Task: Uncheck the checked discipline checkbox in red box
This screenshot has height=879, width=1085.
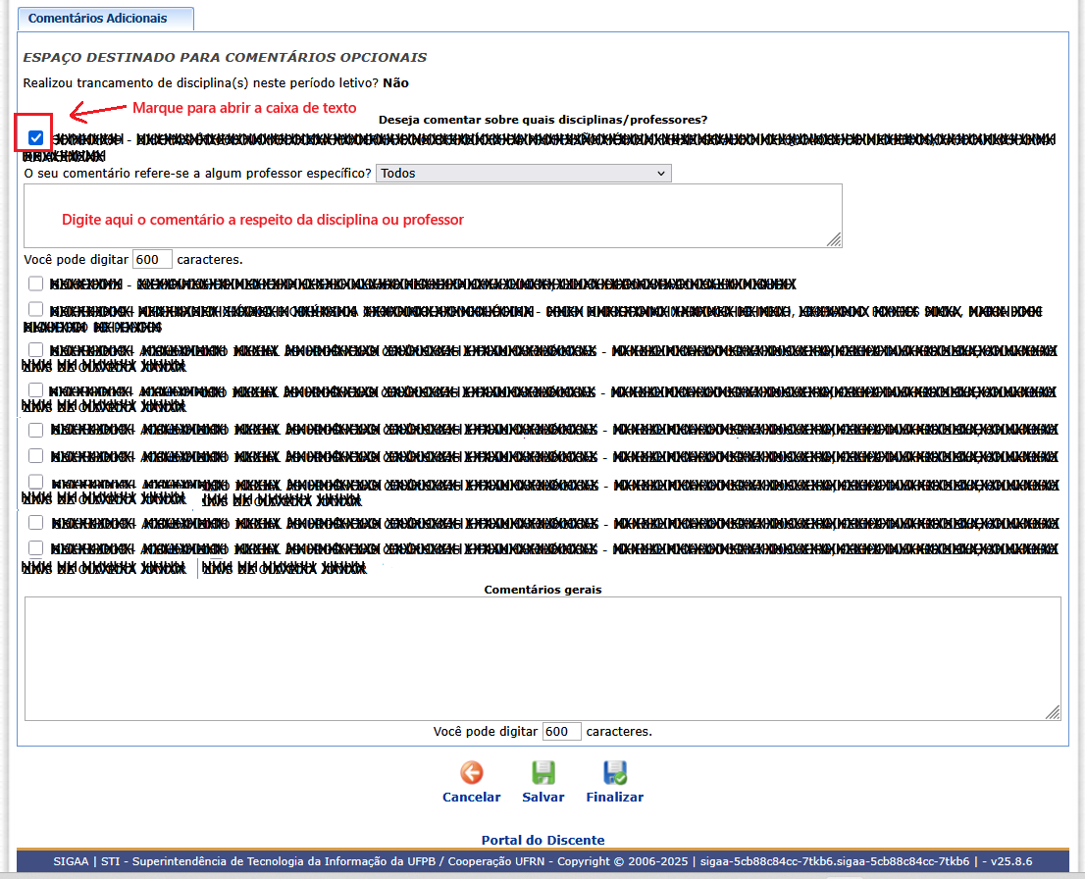Action: [36, 138]
